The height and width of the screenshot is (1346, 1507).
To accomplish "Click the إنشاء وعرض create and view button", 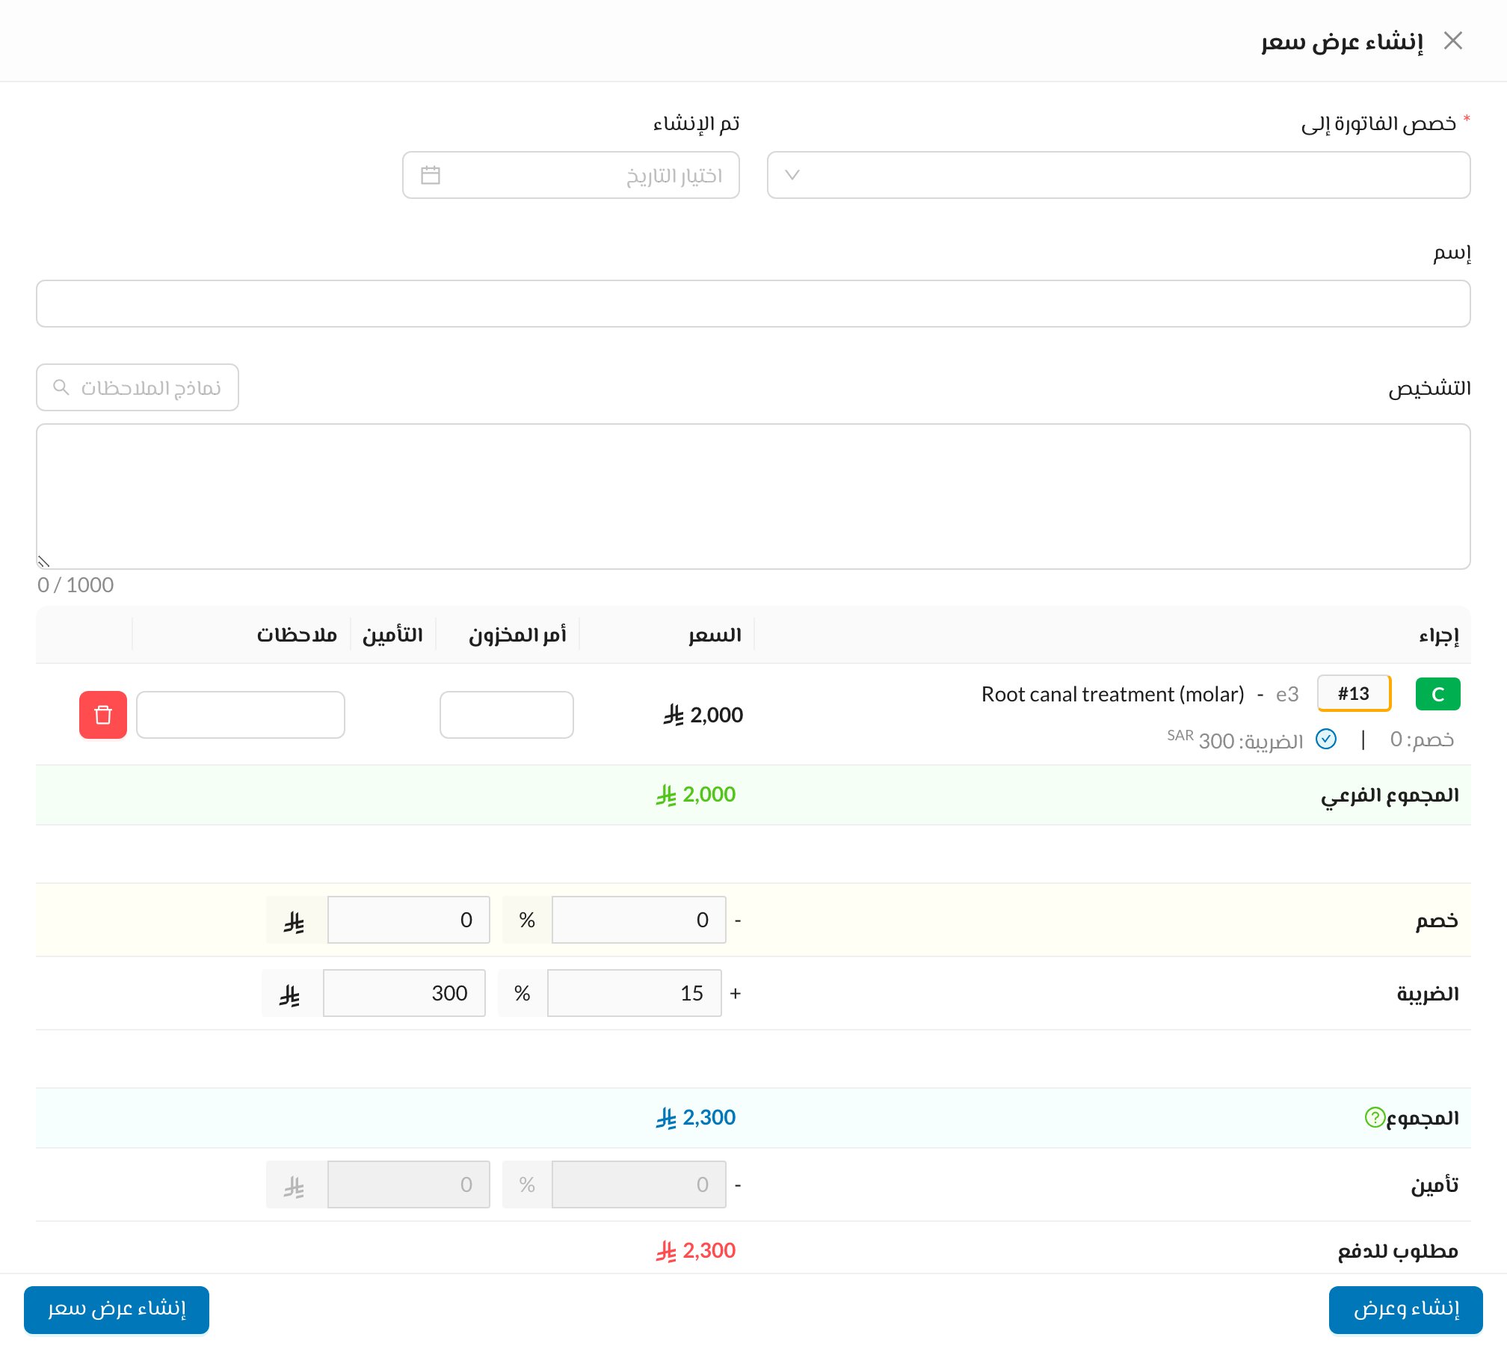I will click(1406, 1309).
